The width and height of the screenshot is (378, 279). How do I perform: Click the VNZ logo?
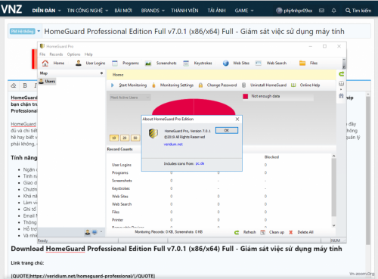(x=11, y=9)
